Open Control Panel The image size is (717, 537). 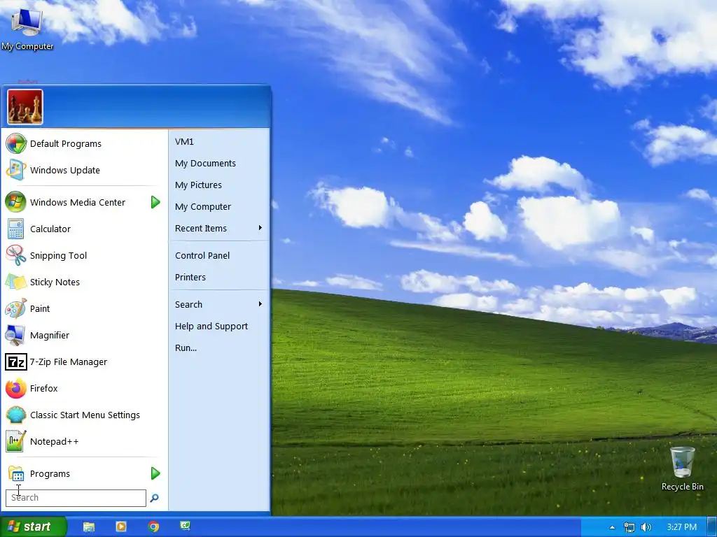point(219,255)
